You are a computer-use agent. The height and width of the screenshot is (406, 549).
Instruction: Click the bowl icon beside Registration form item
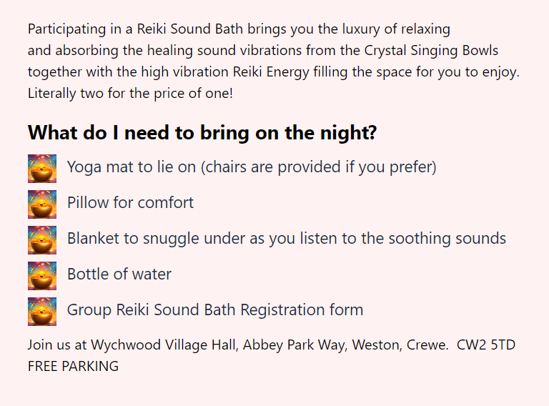tap(42, 311)
